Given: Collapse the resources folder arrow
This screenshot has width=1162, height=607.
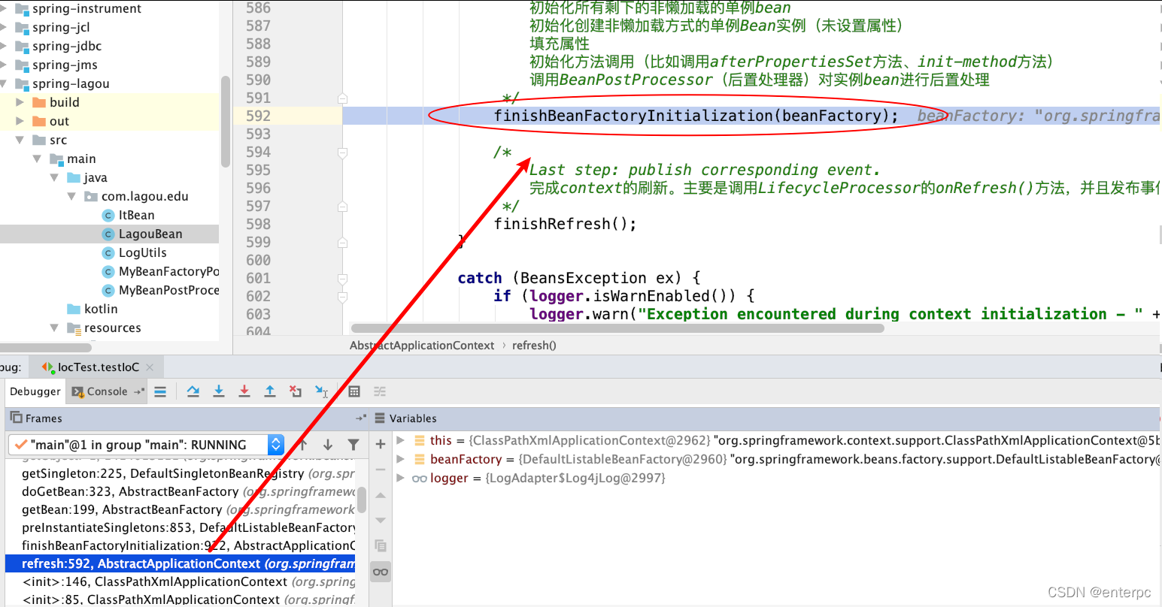Looking at the screenshot, I should tap(54, 328).
